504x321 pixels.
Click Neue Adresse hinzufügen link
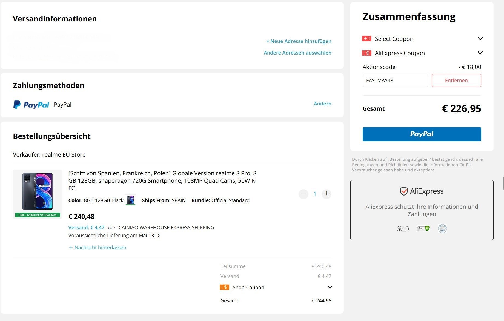(299, 41)
